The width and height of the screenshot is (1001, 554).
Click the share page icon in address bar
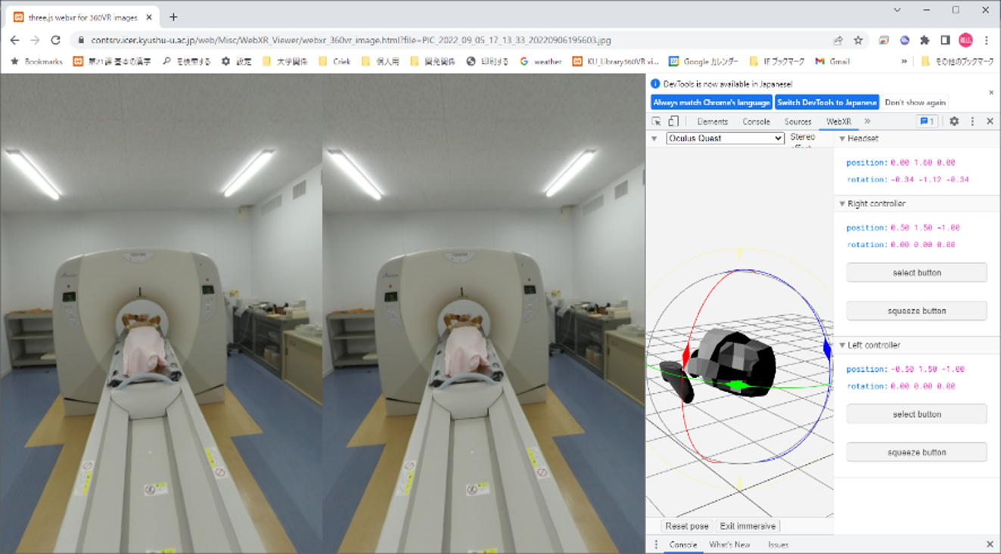click(x=838, y=40)
